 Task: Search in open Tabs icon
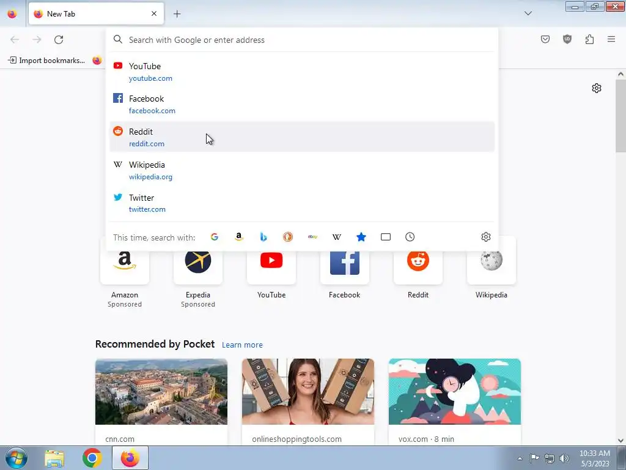click(x=386, y=237)
